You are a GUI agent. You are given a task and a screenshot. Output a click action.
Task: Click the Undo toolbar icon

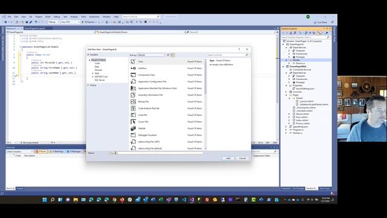point(36,22)
